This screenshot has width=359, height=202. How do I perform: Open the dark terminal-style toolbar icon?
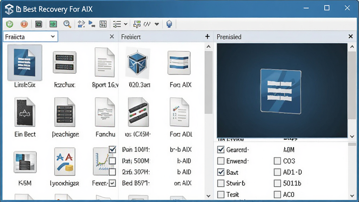pyautogui.click(x=39, y=24)
